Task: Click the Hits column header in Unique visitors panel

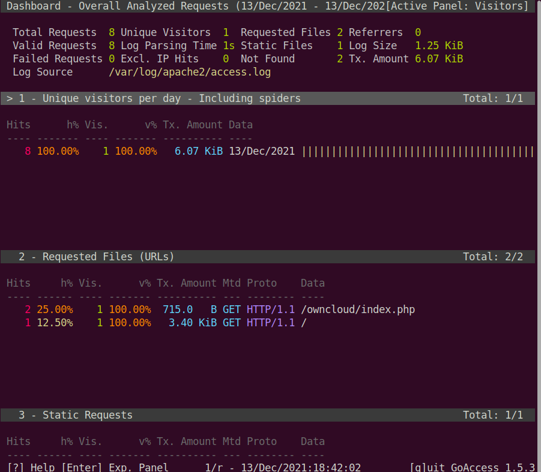Action: coord(18,125)
